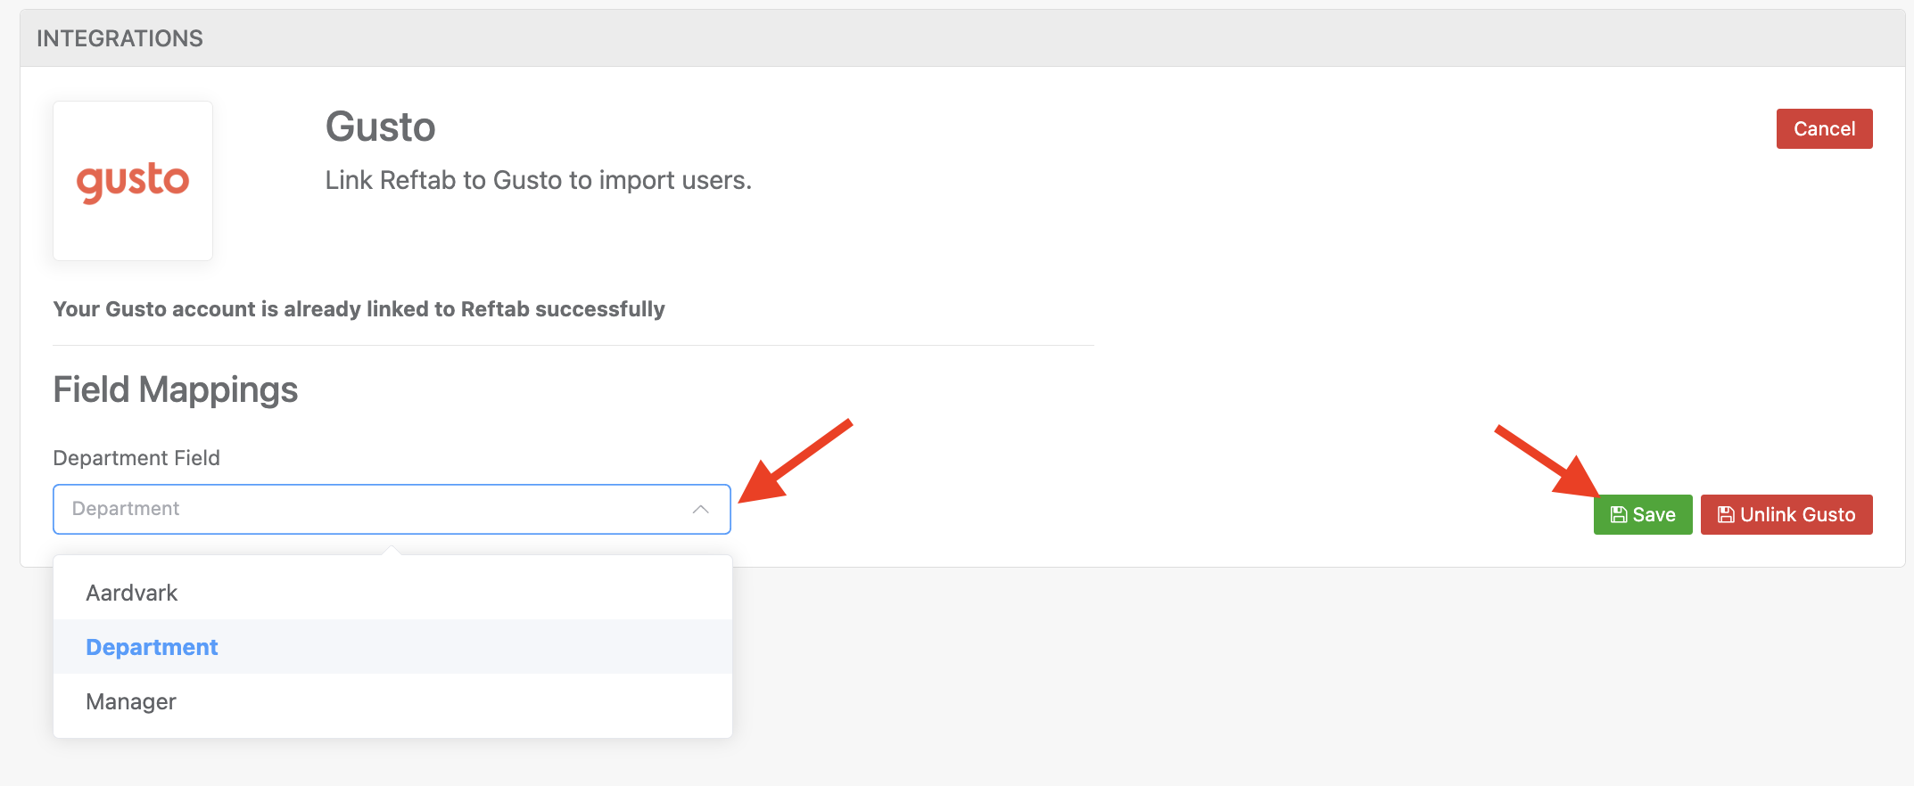Select the highlighted Department option
Screen dimensions: 1914x786
pyautogui.click(x=392, y=647)
